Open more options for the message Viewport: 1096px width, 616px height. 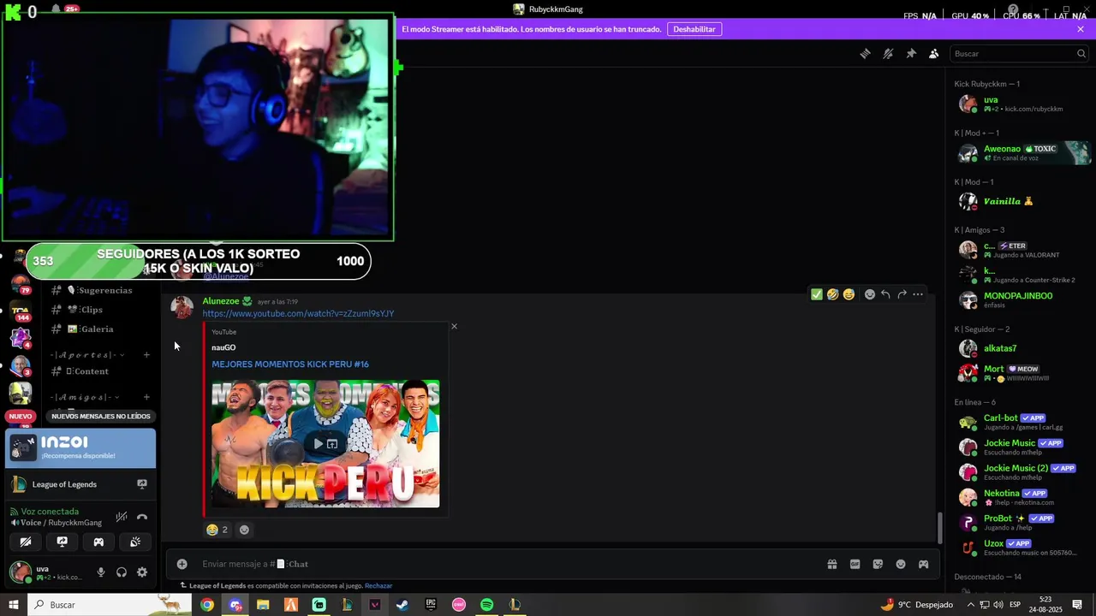pyautogui.click(x=918, y=294)
